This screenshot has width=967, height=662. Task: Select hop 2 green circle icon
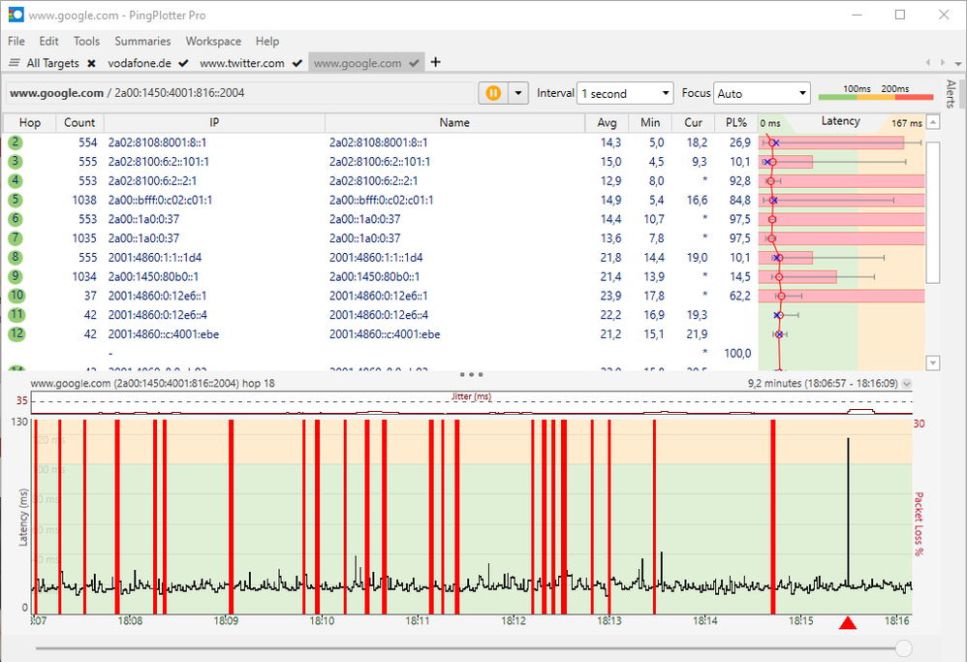16,142
